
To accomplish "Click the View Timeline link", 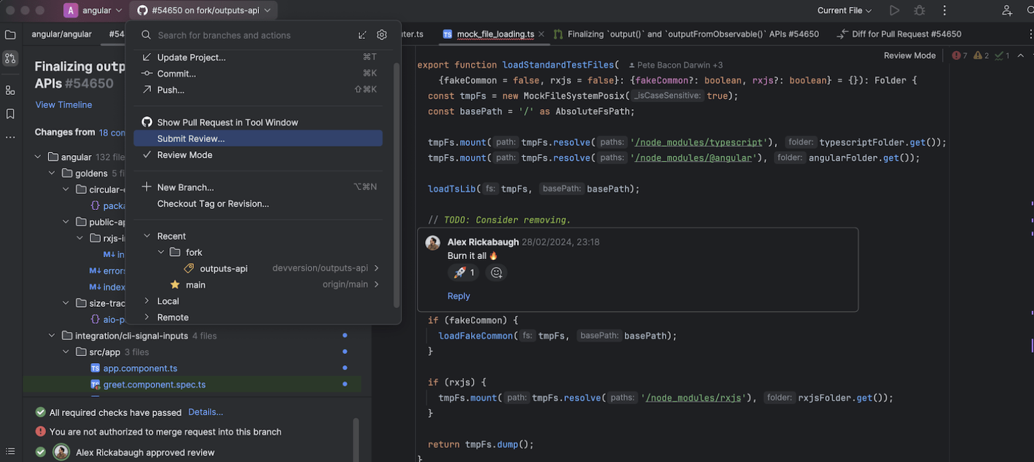I will tap(63, 105).
